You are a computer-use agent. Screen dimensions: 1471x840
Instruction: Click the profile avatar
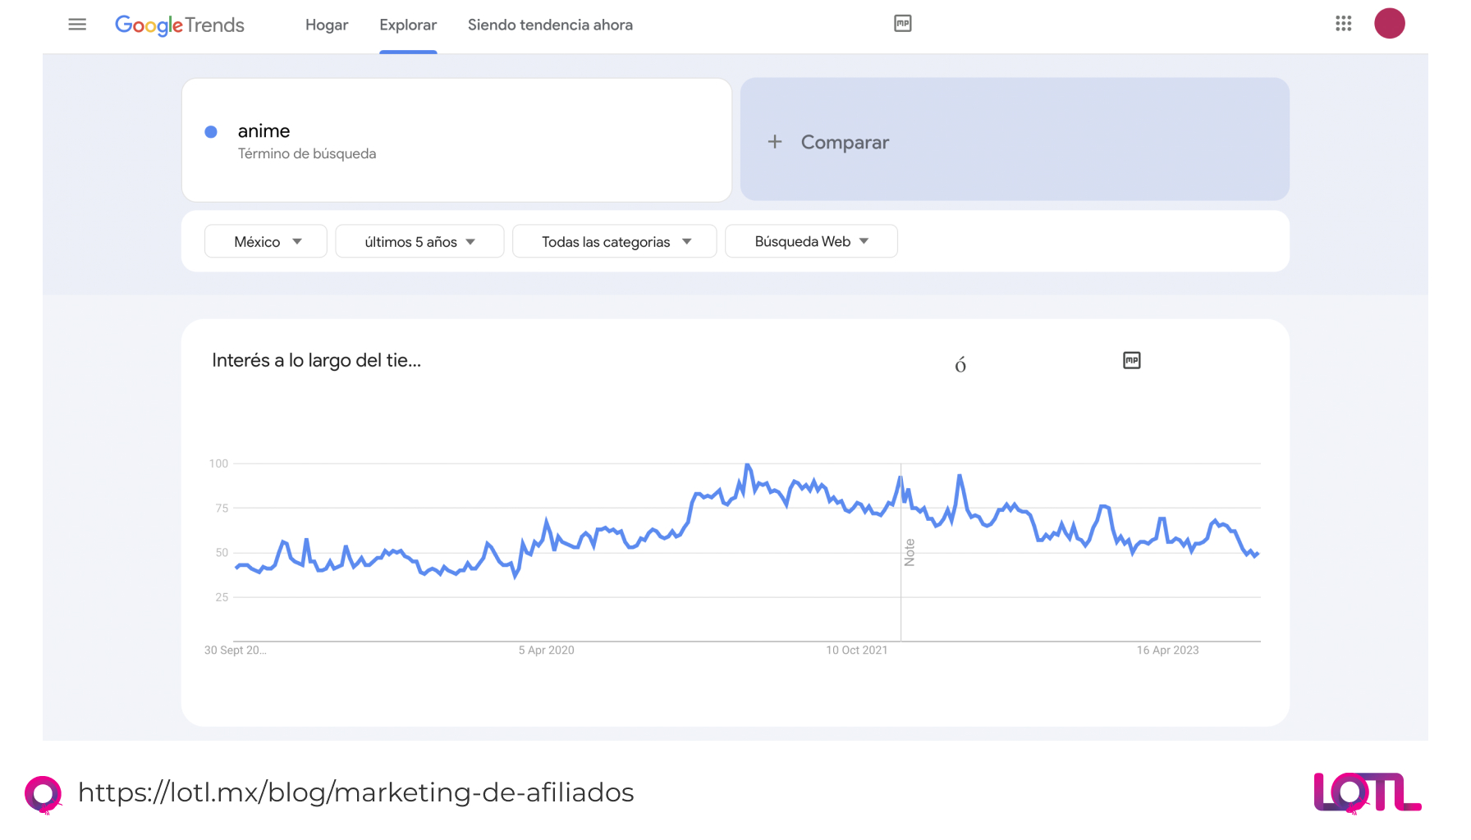coord(1390,23)
